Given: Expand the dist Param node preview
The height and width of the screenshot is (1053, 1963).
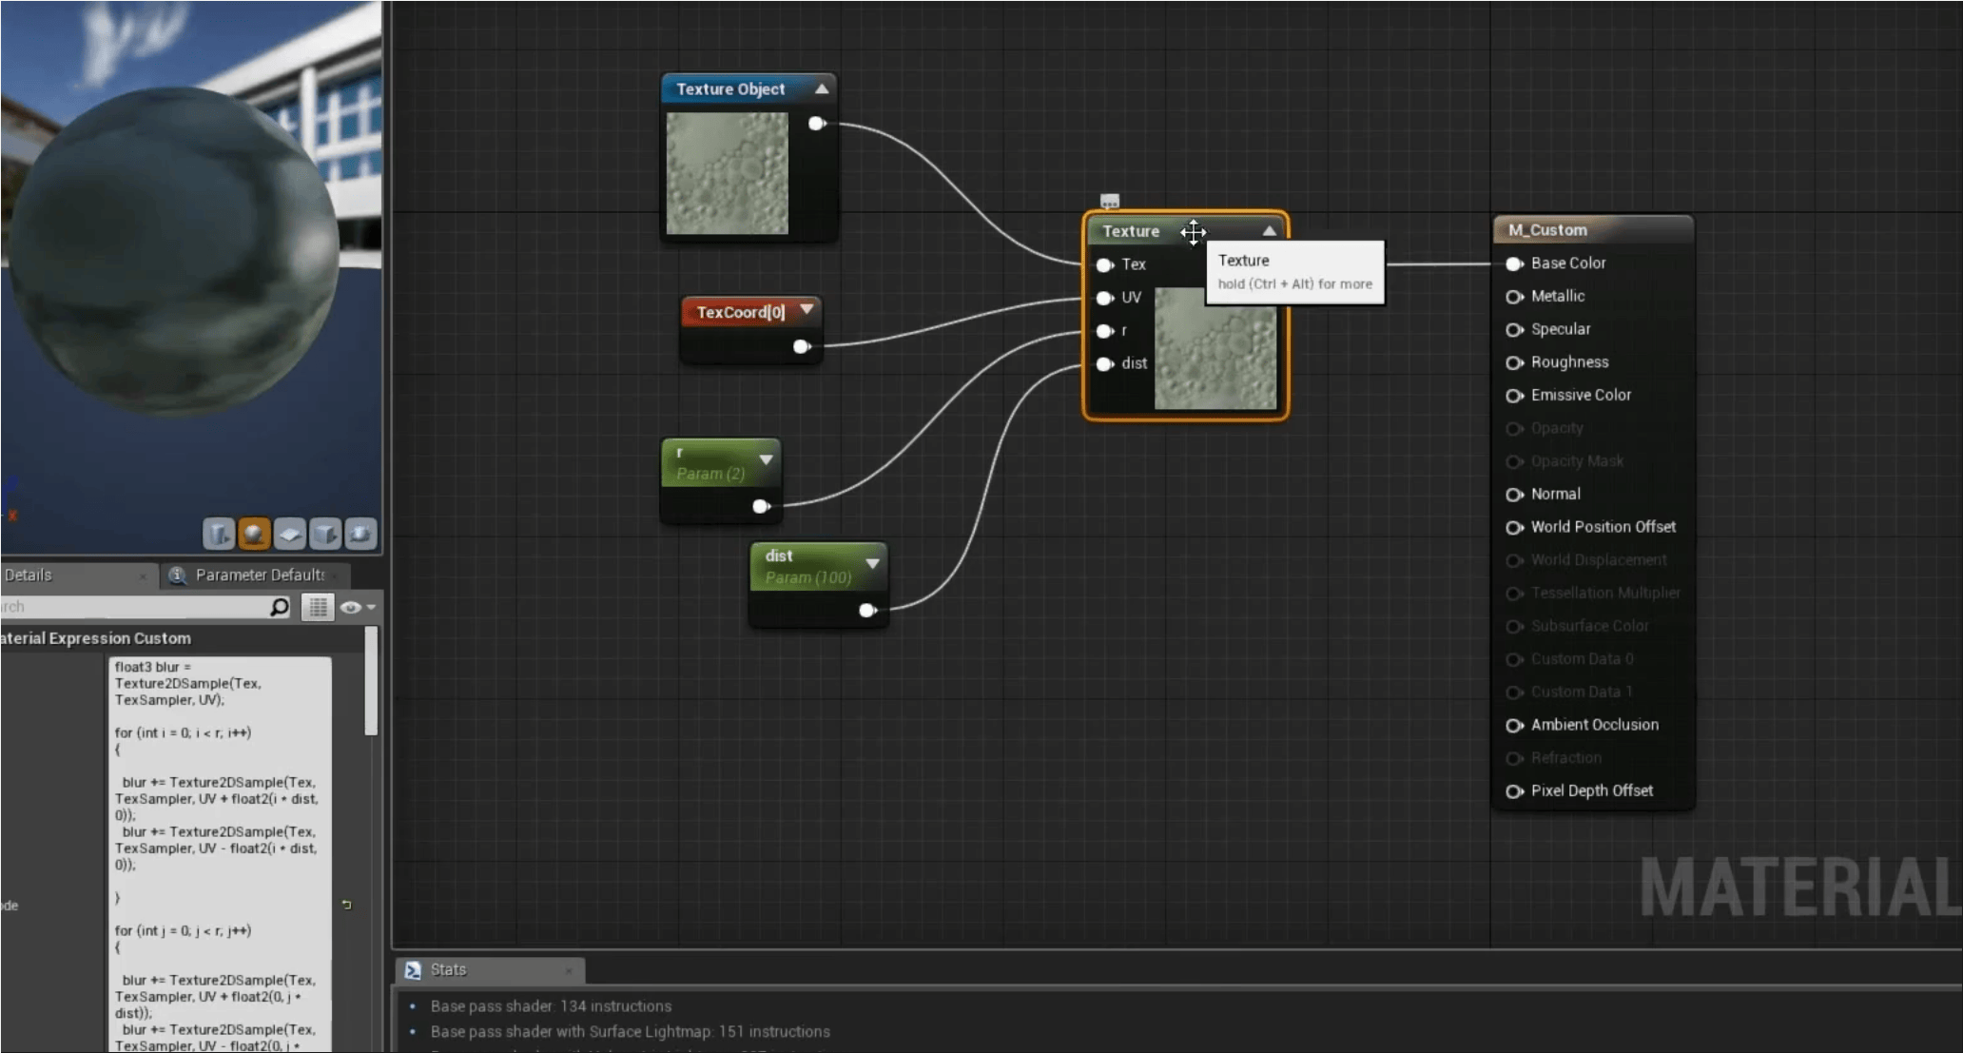Looking at the screenshot, I should pos(872,563).
